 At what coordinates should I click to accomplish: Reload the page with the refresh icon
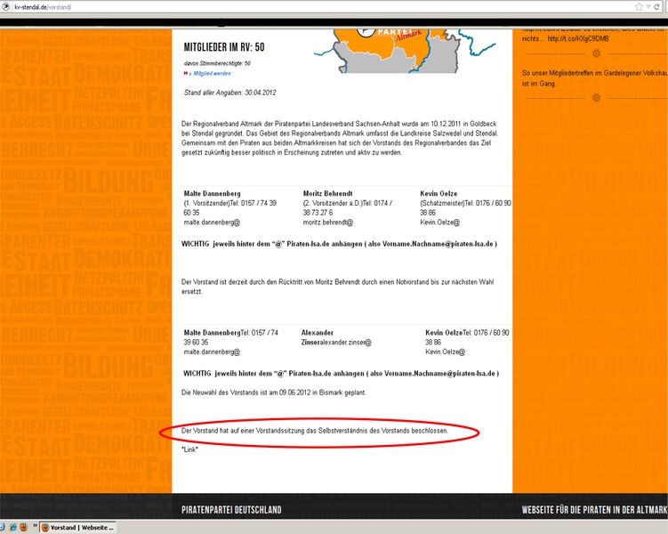tap(656, 6)
